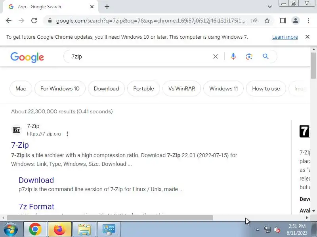Open a new tab with plus button
This screenshot has width=317, height=237.
[x=107, y=7]
